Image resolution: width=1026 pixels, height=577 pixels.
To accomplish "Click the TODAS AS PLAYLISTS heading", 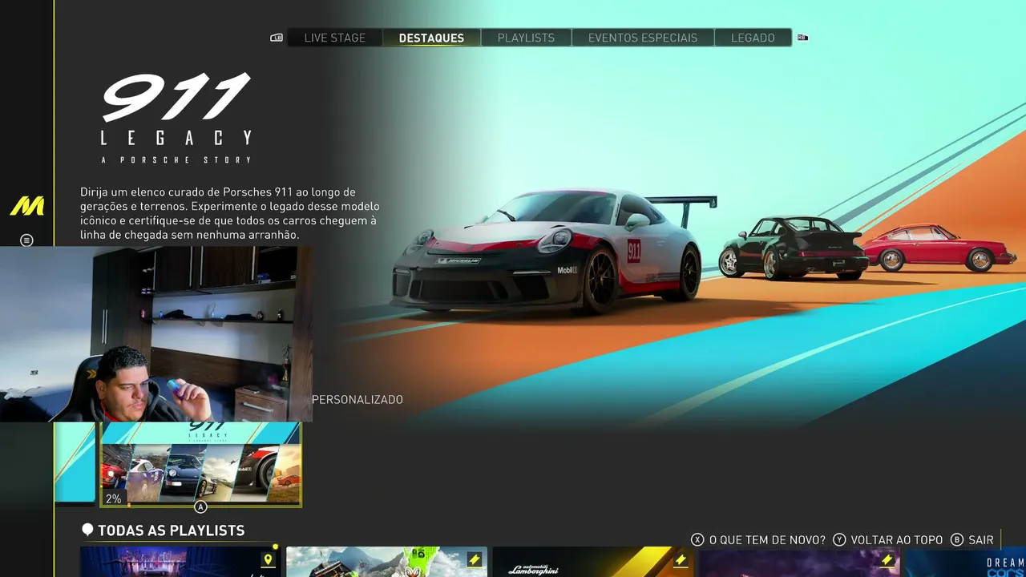I will pyautogui.click(x=171, y=531).
